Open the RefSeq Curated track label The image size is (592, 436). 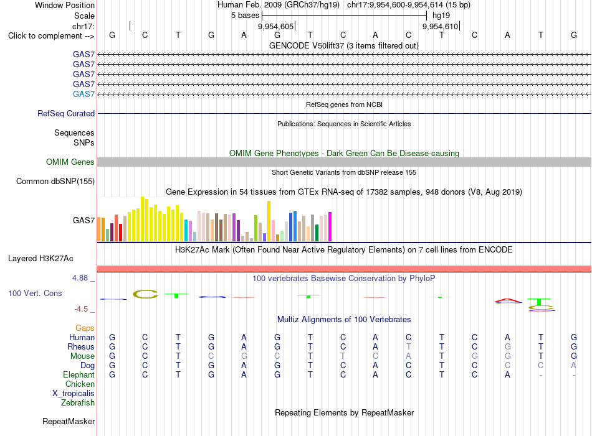point(66,113)
